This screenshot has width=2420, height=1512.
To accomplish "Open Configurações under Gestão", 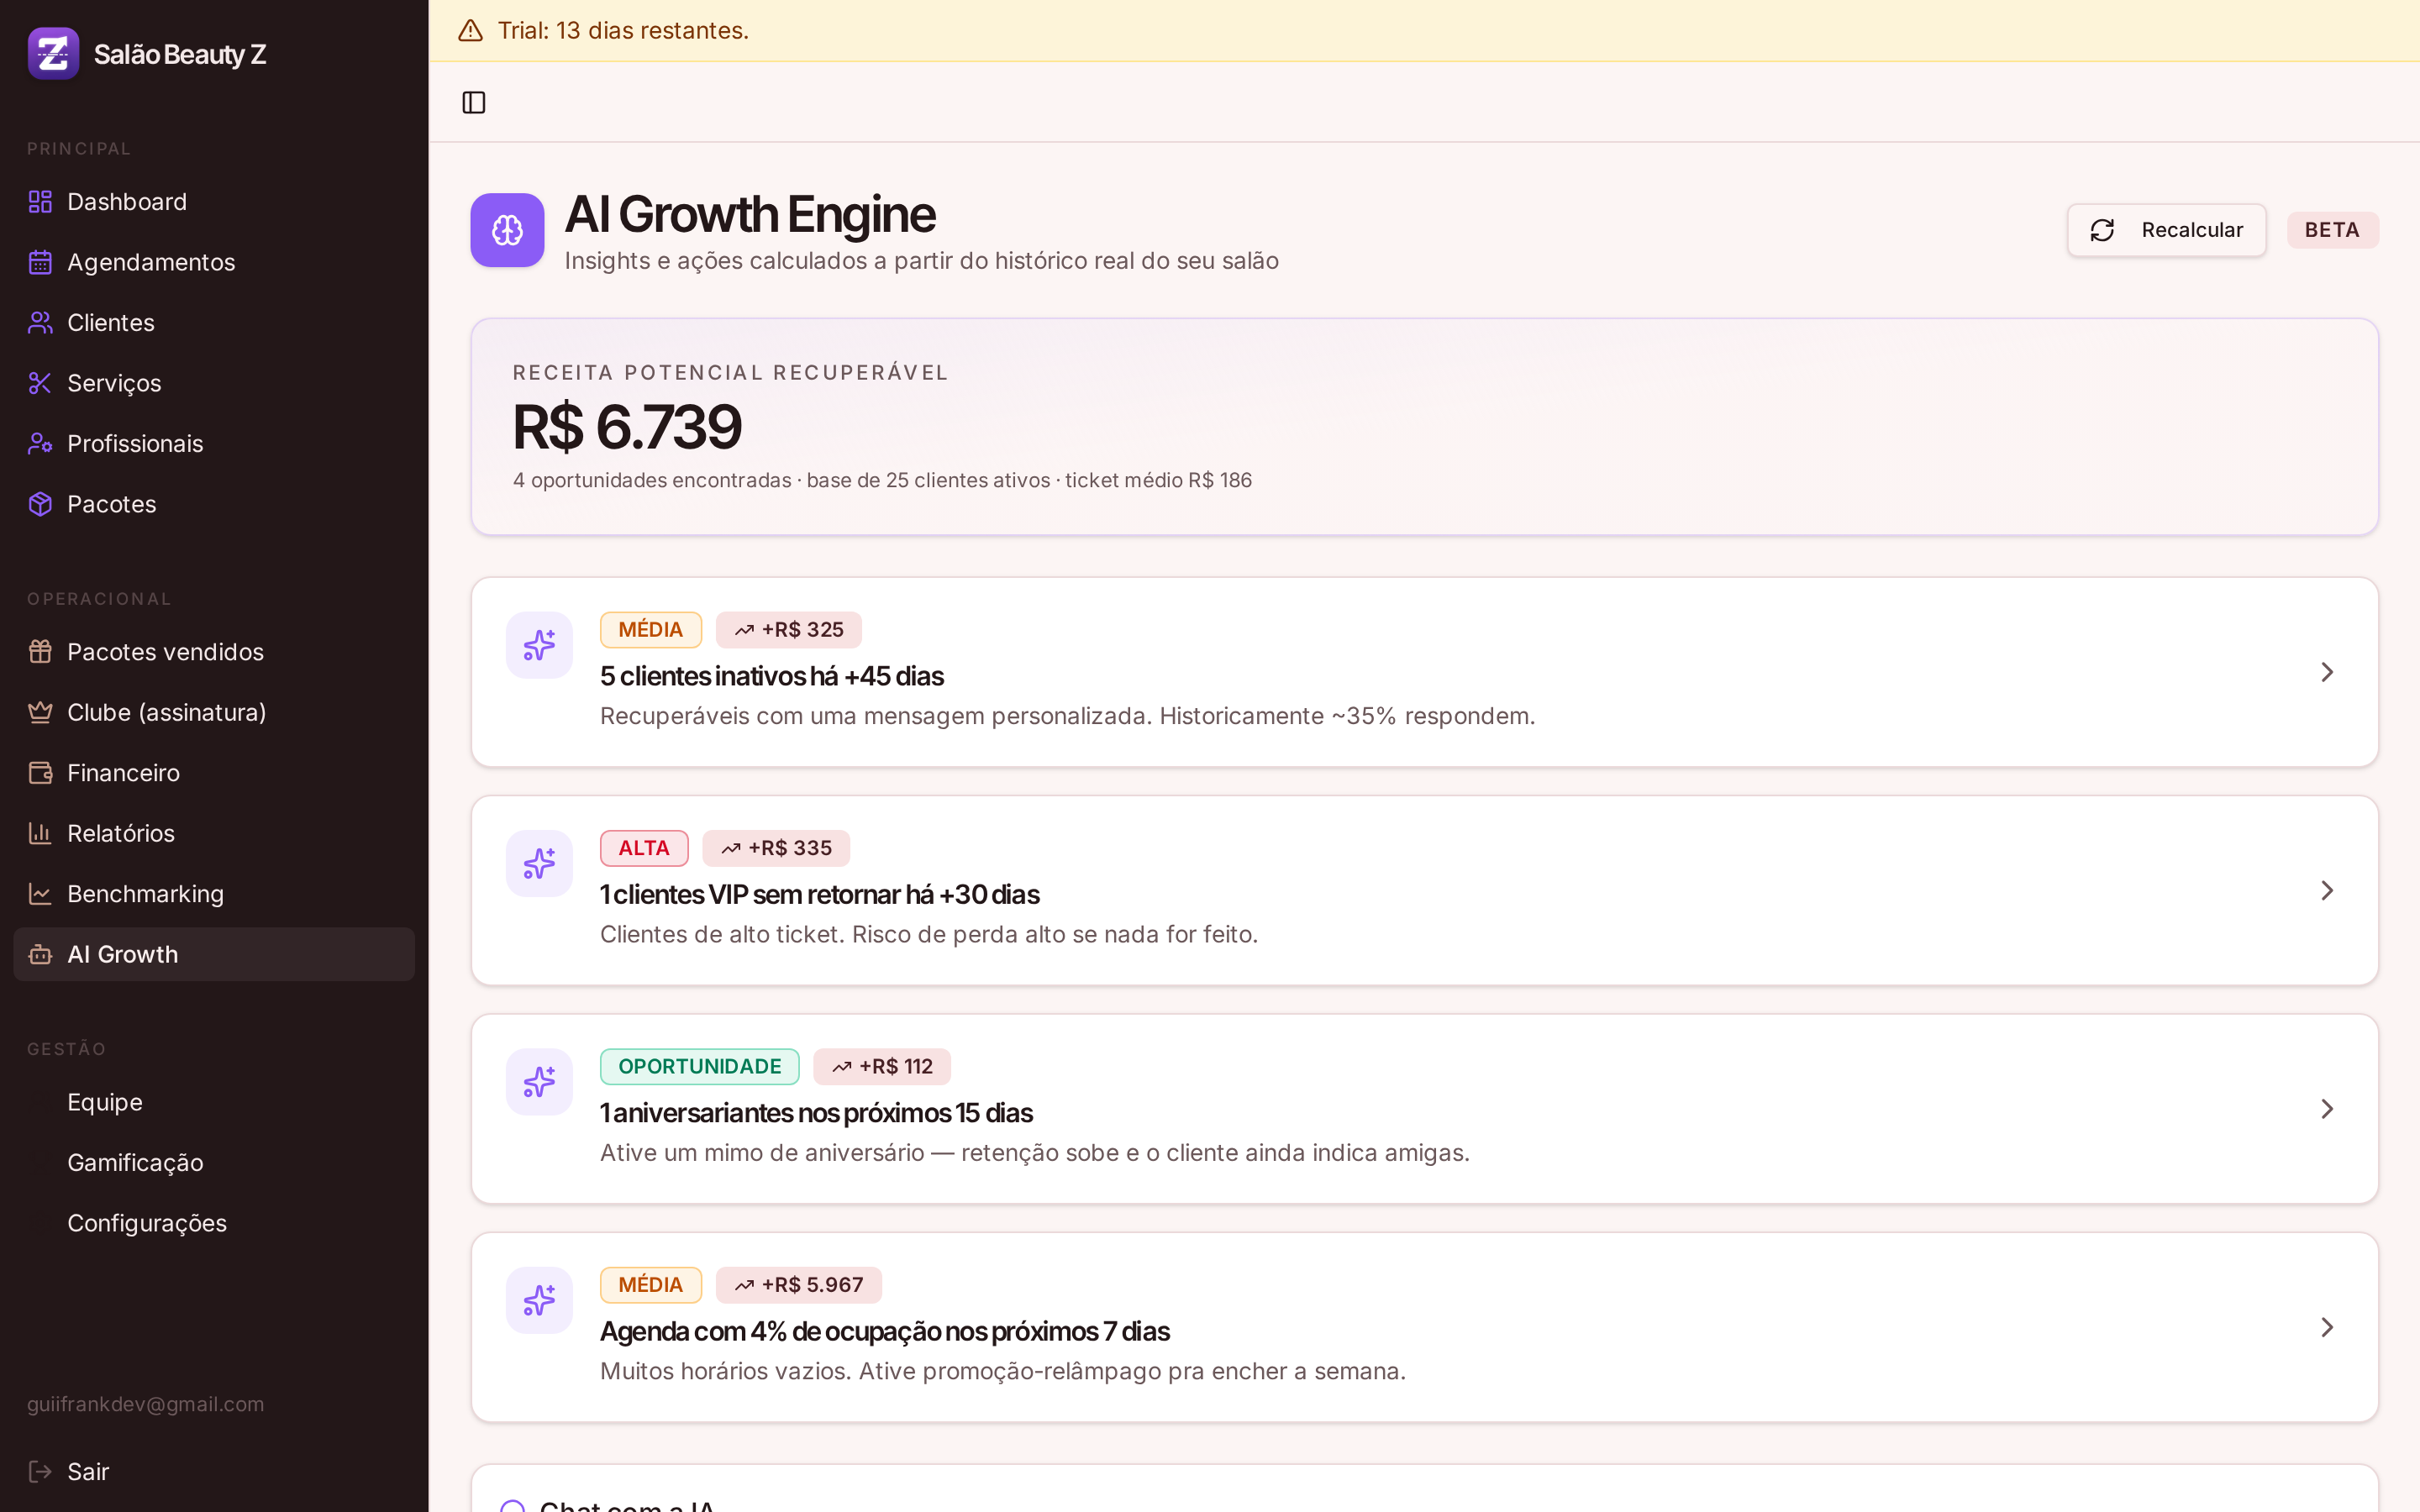I will tap(214, 1223).
